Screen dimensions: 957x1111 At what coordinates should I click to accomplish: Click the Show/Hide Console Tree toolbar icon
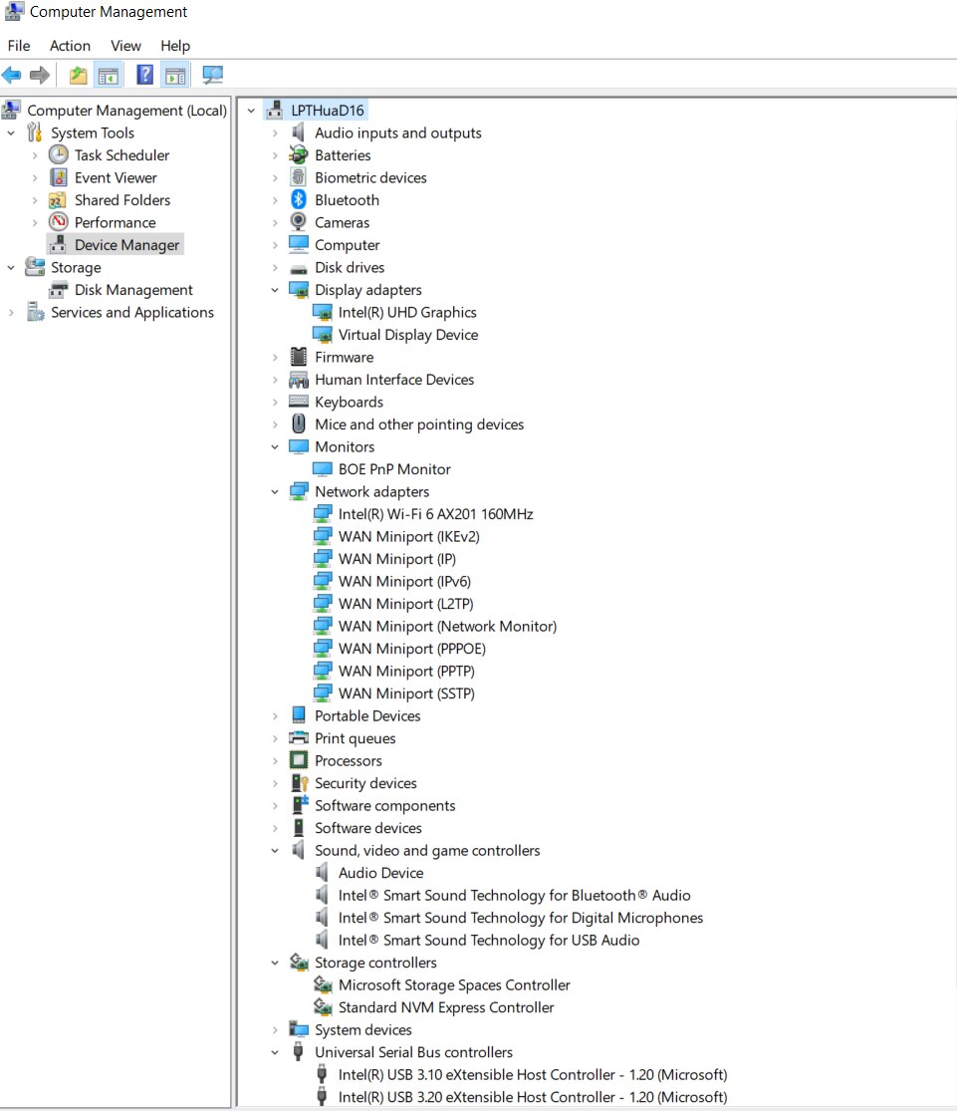pyautogui.click(x=109, y=75)
